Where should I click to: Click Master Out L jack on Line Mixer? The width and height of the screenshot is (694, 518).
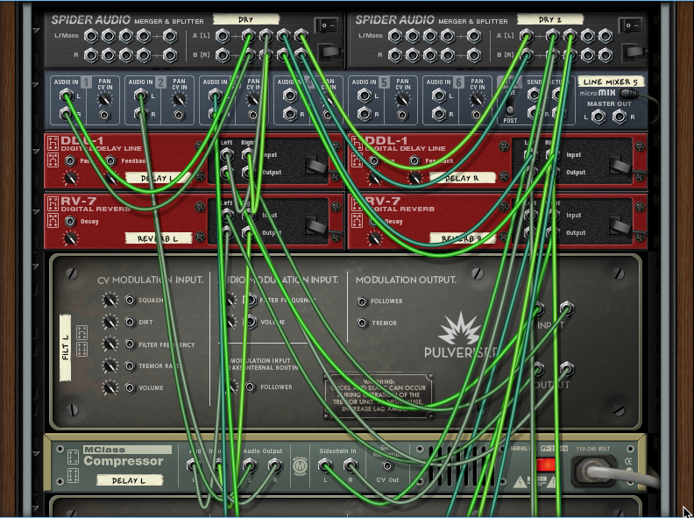tap(598, 117)
